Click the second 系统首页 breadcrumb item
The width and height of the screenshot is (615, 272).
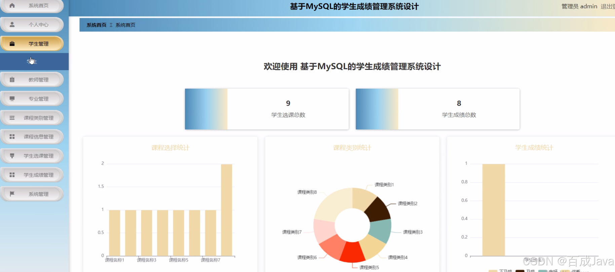(125, 25)
